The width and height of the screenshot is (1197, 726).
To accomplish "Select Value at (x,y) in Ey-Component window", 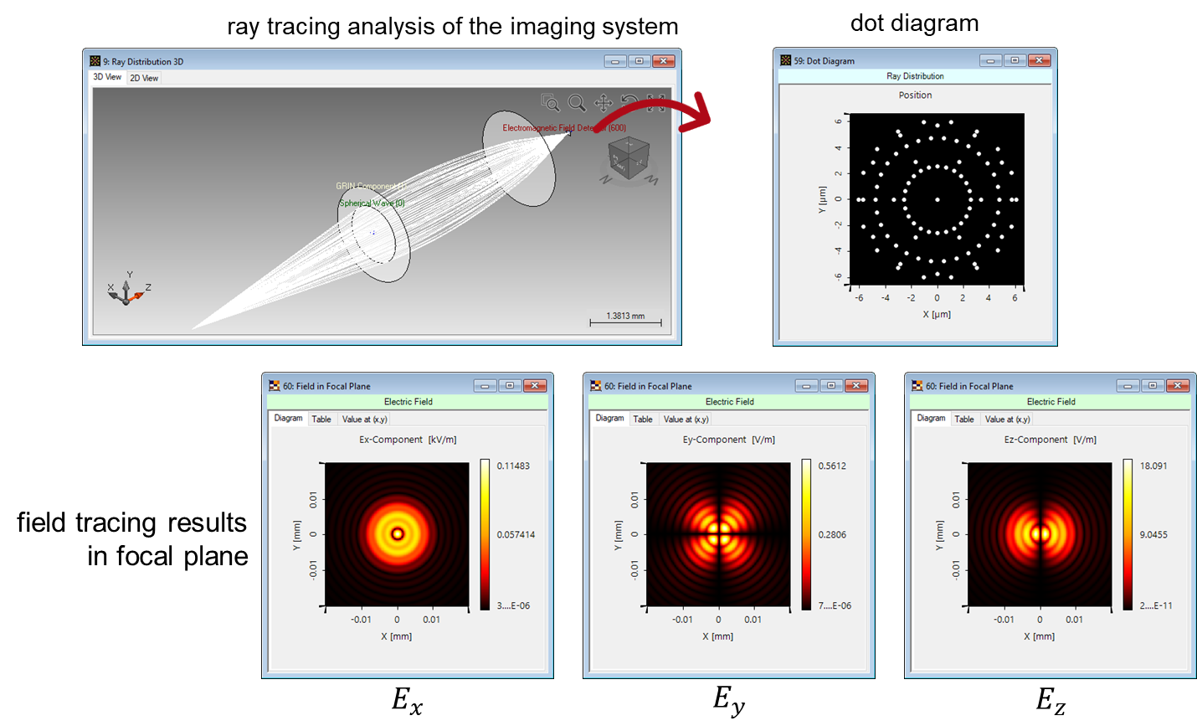I will click(x=686, y=419).
